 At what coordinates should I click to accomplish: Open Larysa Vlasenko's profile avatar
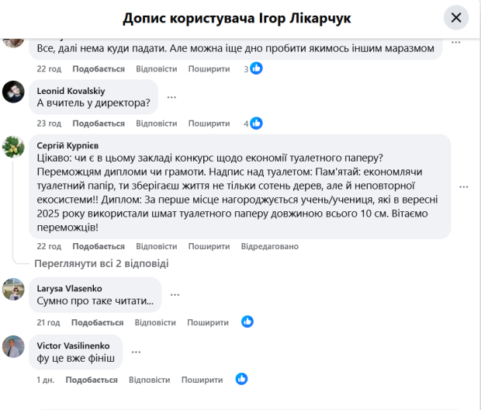pyautogui.click(x=13, y=290)
